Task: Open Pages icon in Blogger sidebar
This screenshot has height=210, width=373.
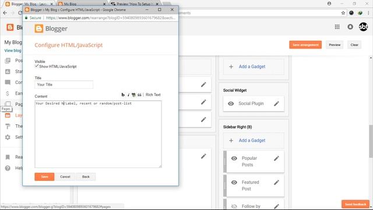Action: [x=8, y=104]
